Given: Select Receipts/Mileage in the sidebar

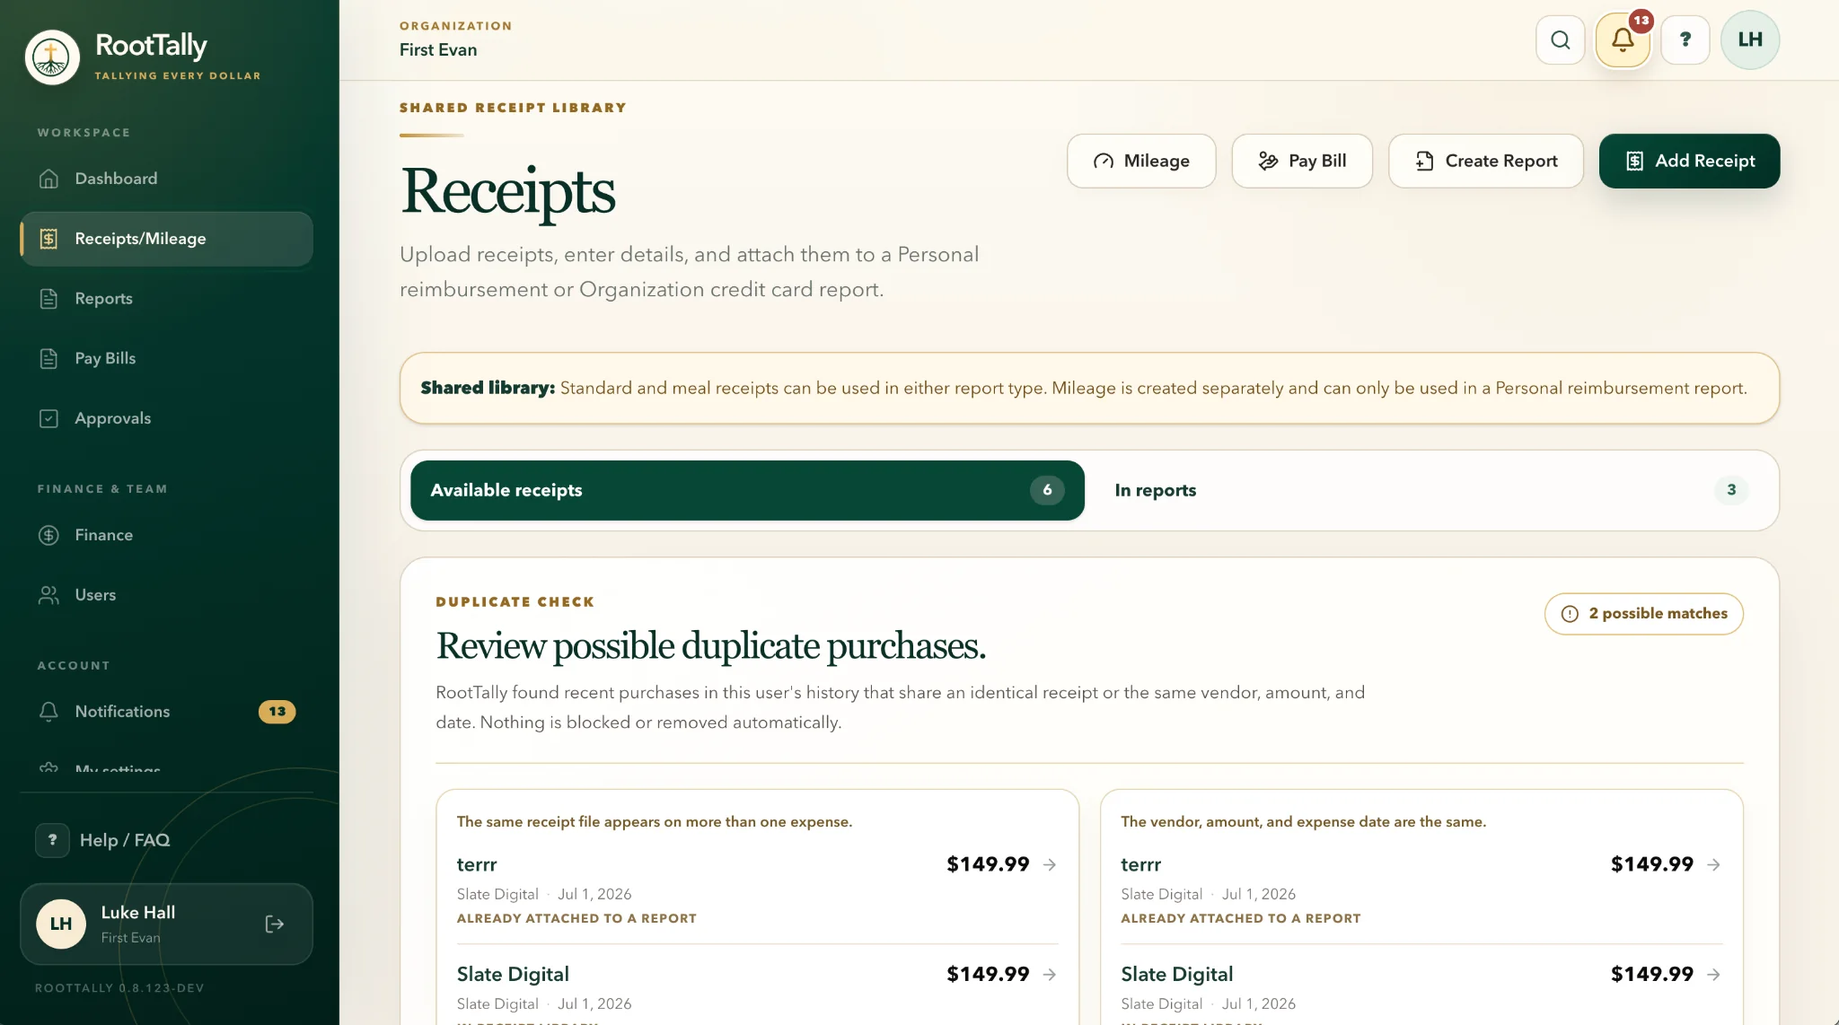Looking at the screenshot, I should pos(167,240).
